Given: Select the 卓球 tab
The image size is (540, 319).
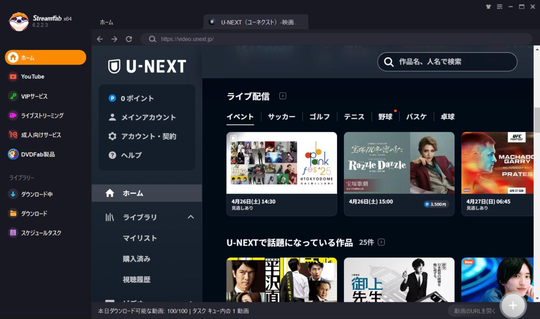Looking at the screenshot, I should 447,117.
